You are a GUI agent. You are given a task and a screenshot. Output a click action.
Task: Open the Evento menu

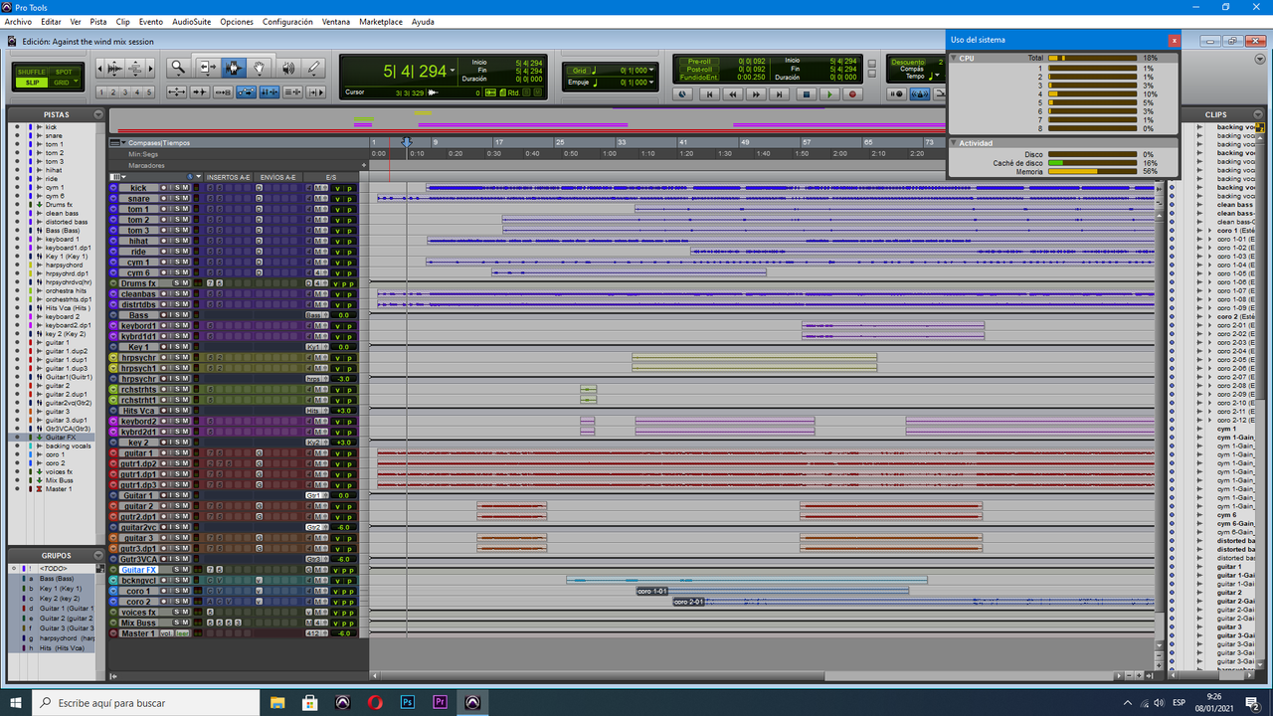point(151,21)
